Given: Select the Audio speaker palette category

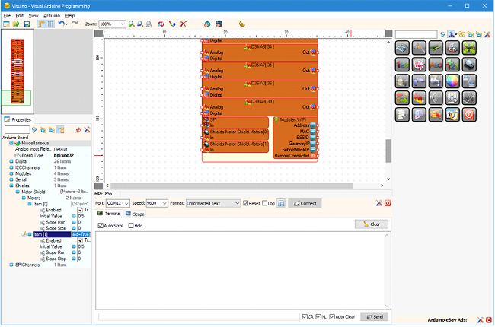Looking at the screenshot, I should pos(436,98).
